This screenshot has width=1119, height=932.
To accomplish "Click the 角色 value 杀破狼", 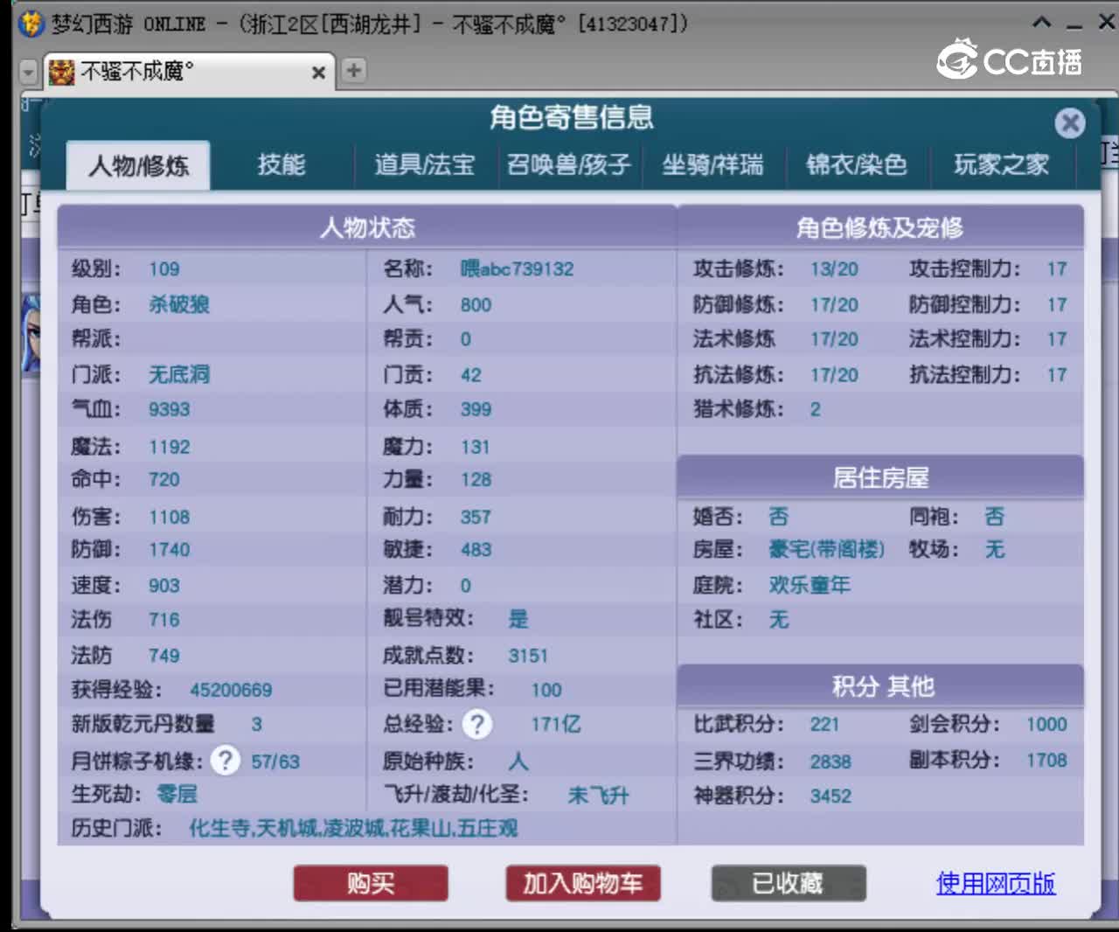I will point(179,304).
